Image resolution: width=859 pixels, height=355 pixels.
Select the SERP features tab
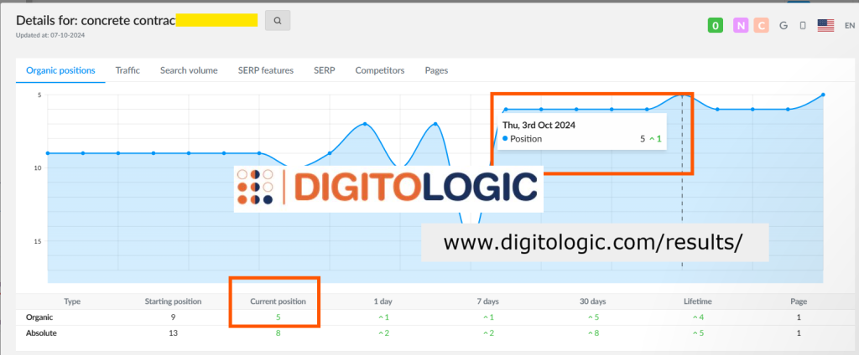266,70
